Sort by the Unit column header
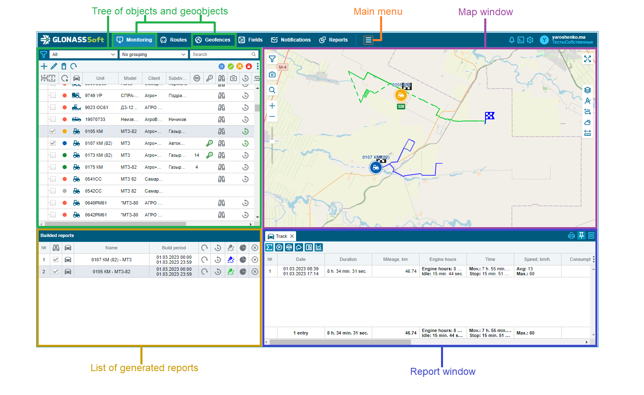Viewport: 644px width, 395px height. pos(100,78)
